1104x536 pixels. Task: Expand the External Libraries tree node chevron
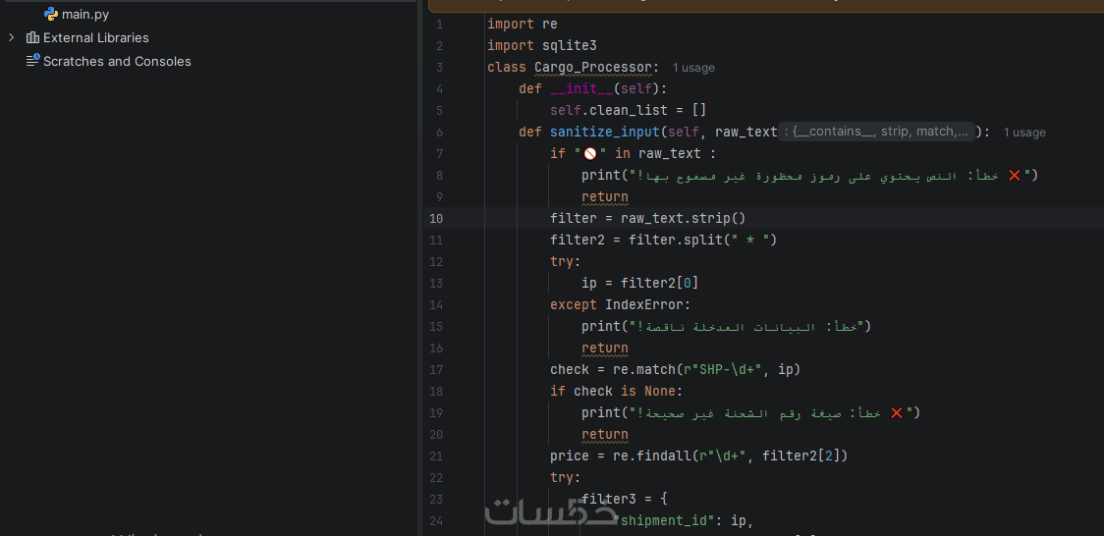tap(11, 37)
